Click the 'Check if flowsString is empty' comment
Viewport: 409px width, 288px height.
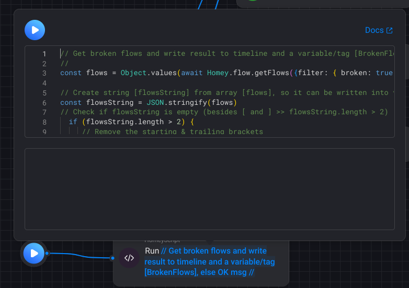coord(224,112)
